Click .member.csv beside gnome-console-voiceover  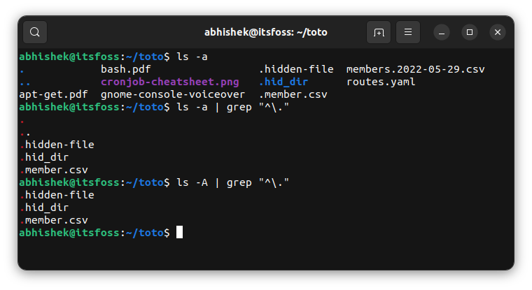293,94
